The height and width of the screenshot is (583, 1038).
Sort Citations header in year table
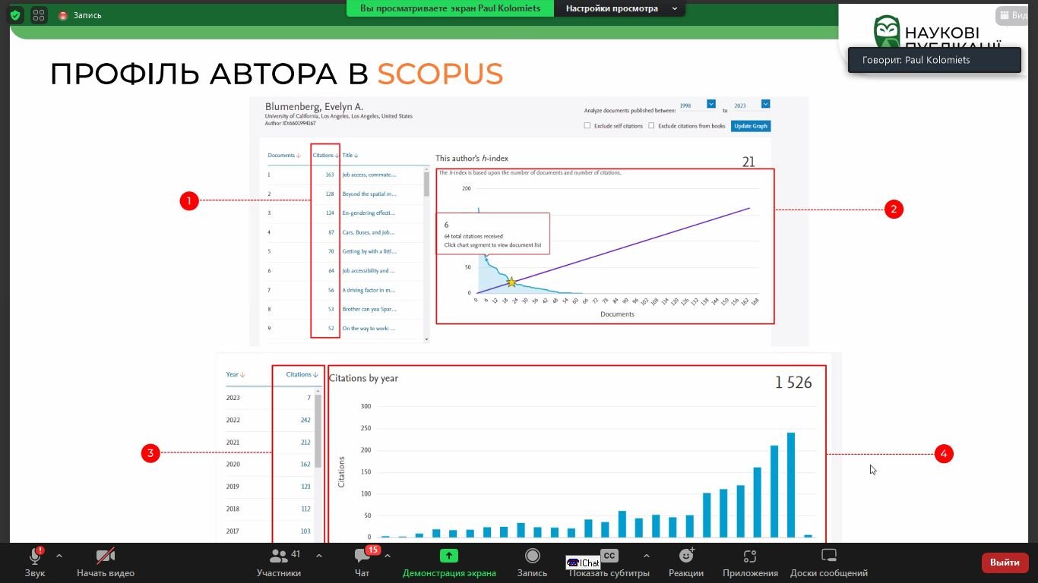tap(302, 374)
